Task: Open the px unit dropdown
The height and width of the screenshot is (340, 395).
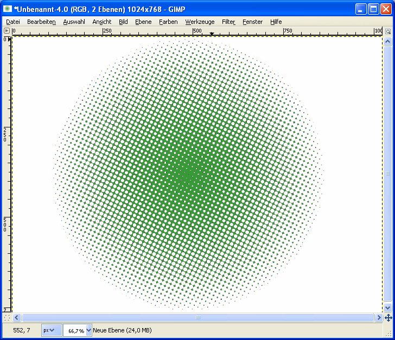Action: tap(52, 330)
